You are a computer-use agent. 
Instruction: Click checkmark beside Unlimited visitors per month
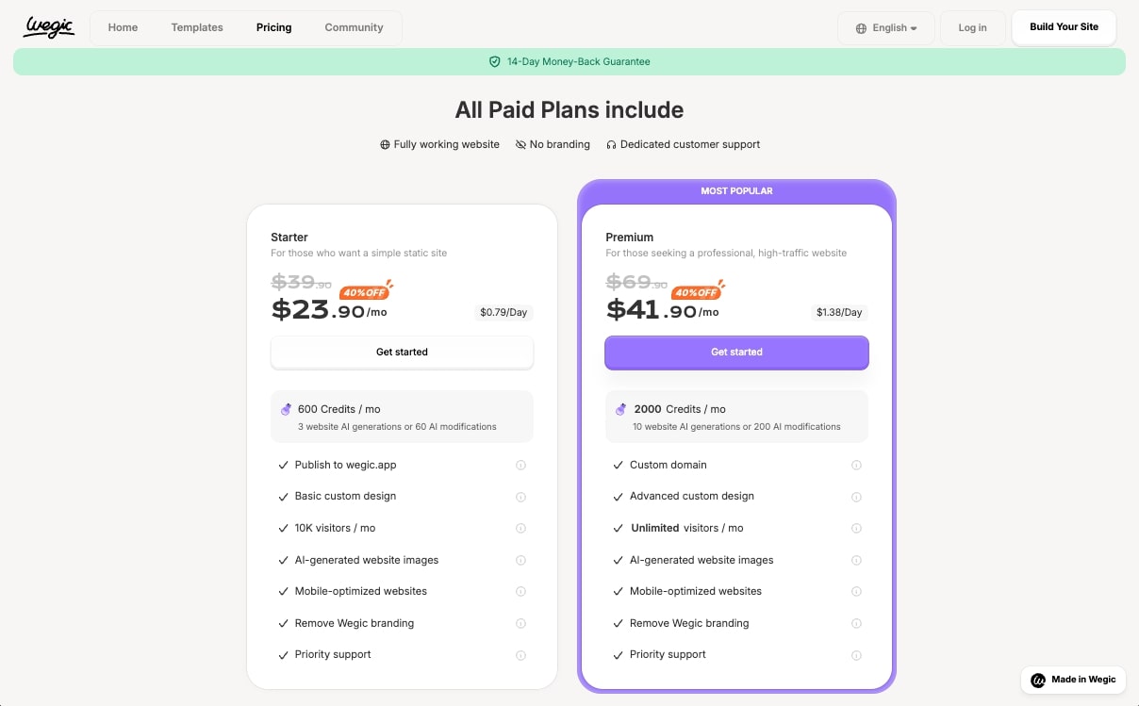[619, 528]
